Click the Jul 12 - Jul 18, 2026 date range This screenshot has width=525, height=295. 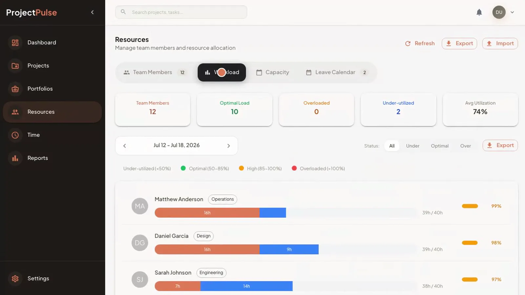[x=177, y=145]
